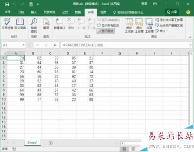Click the 告诉我你想要做什么 search box

(128, 12)
